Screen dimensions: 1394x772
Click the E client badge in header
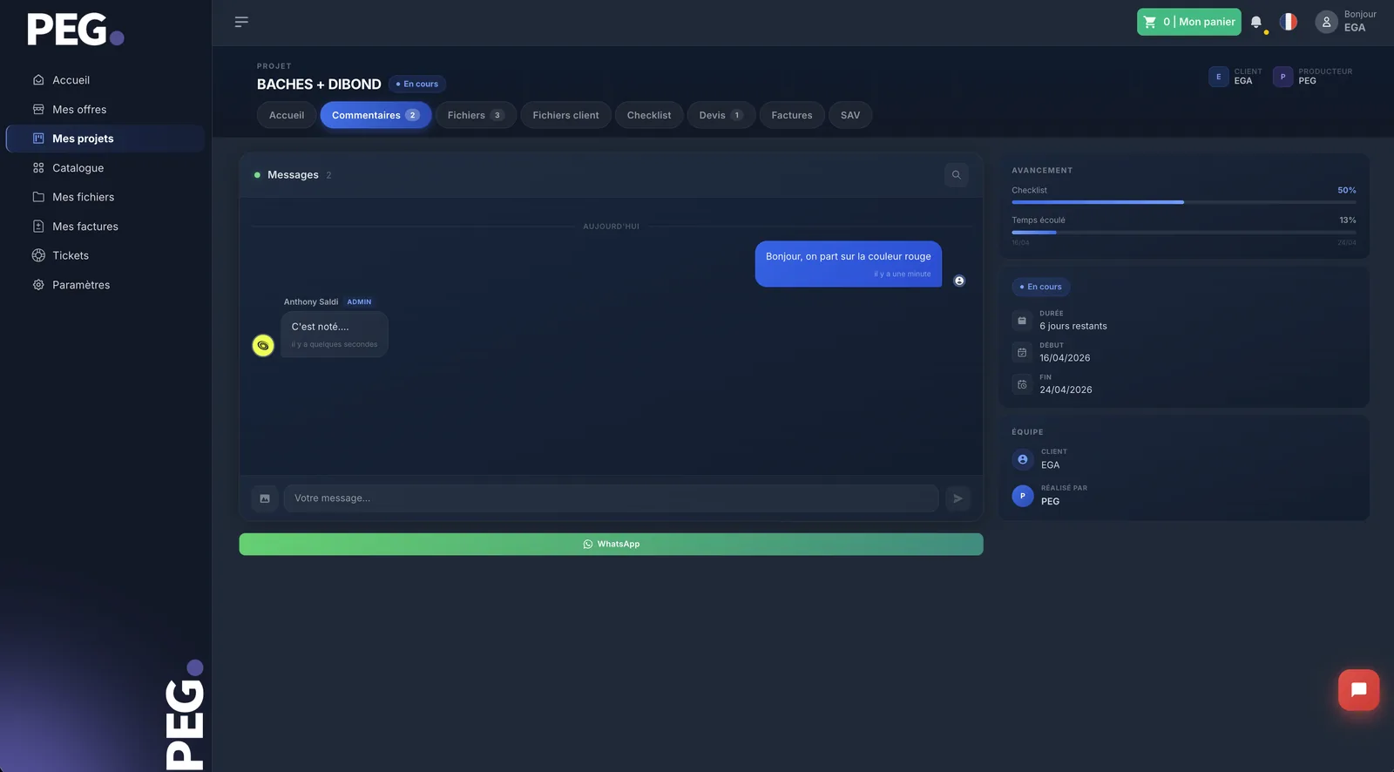click(x=1218, y=77)
